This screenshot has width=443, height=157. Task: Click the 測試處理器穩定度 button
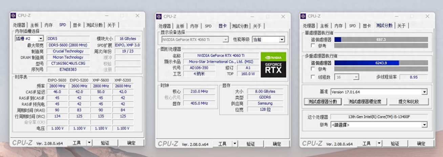(365, 102)
